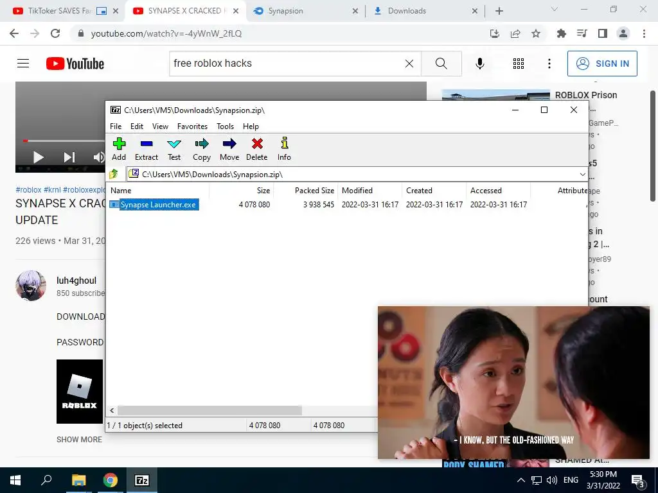
Task: Click the red Delete icon in 7-Zip
Action: (257, 149)
